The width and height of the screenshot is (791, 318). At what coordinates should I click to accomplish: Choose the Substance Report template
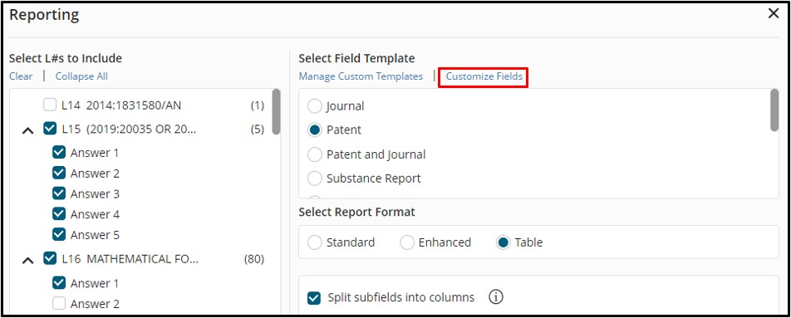click(x=314, y=179)
